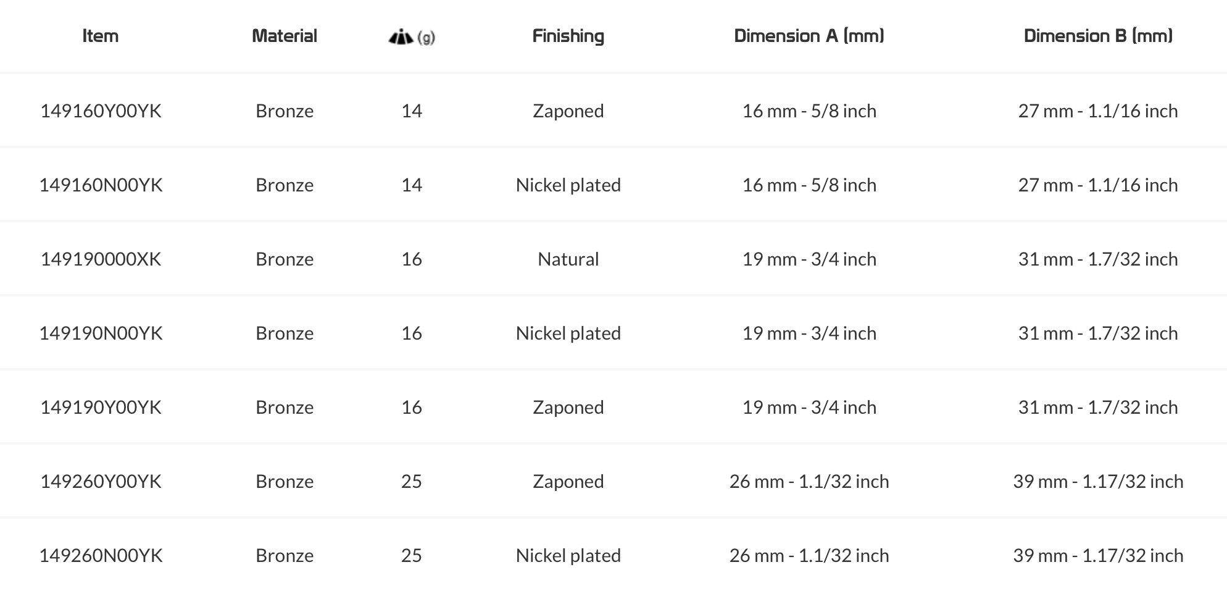Click Zaponed finishing for 149160Y00YK
Image resolution: width=1227 pixels, height=599 pixels.
tap(568, 111)
